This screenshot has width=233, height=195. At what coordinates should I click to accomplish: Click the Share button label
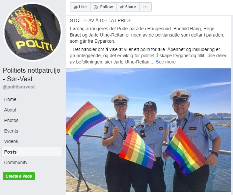click(130, 7)
